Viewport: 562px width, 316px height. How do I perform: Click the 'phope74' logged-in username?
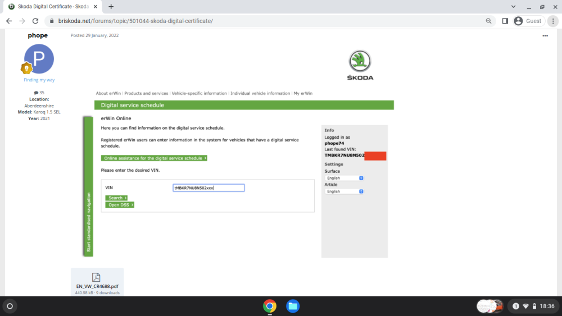(x=334, y=144)
